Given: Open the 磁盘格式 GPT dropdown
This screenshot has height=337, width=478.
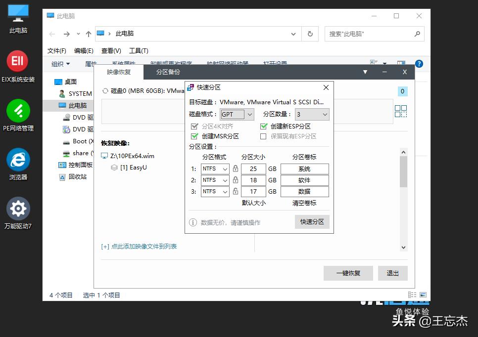Looking at the screenshot, I should (237, 114).
